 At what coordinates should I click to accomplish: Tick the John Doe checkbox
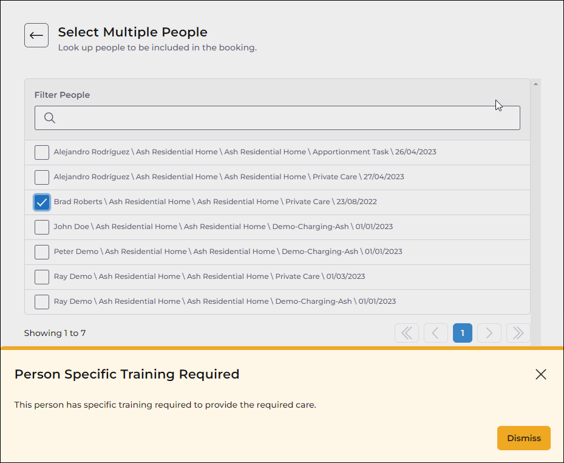[x=42, y=227]
